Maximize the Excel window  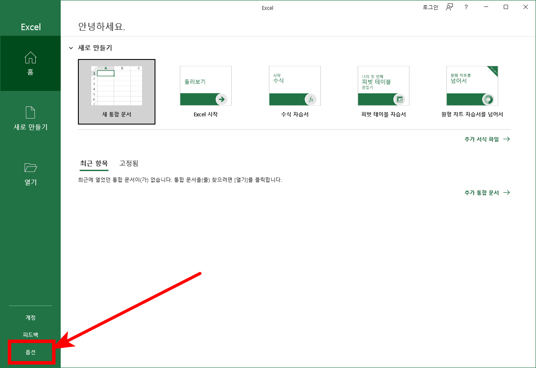pos(506,7)
